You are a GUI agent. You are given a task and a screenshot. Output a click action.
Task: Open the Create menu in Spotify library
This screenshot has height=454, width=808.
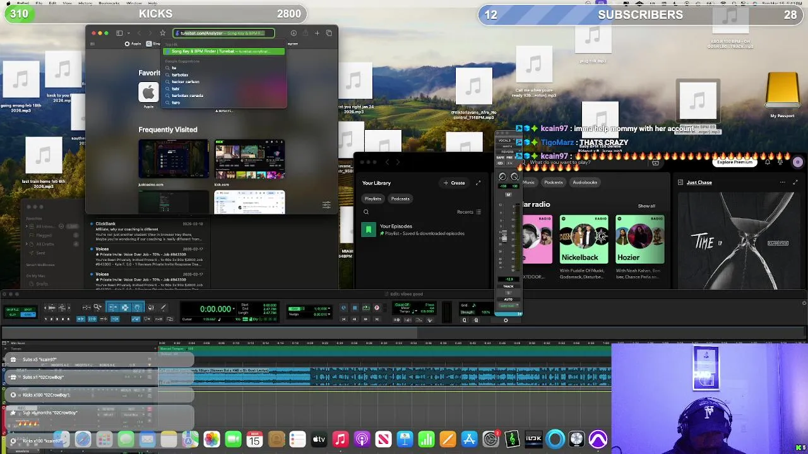[454, 183]
